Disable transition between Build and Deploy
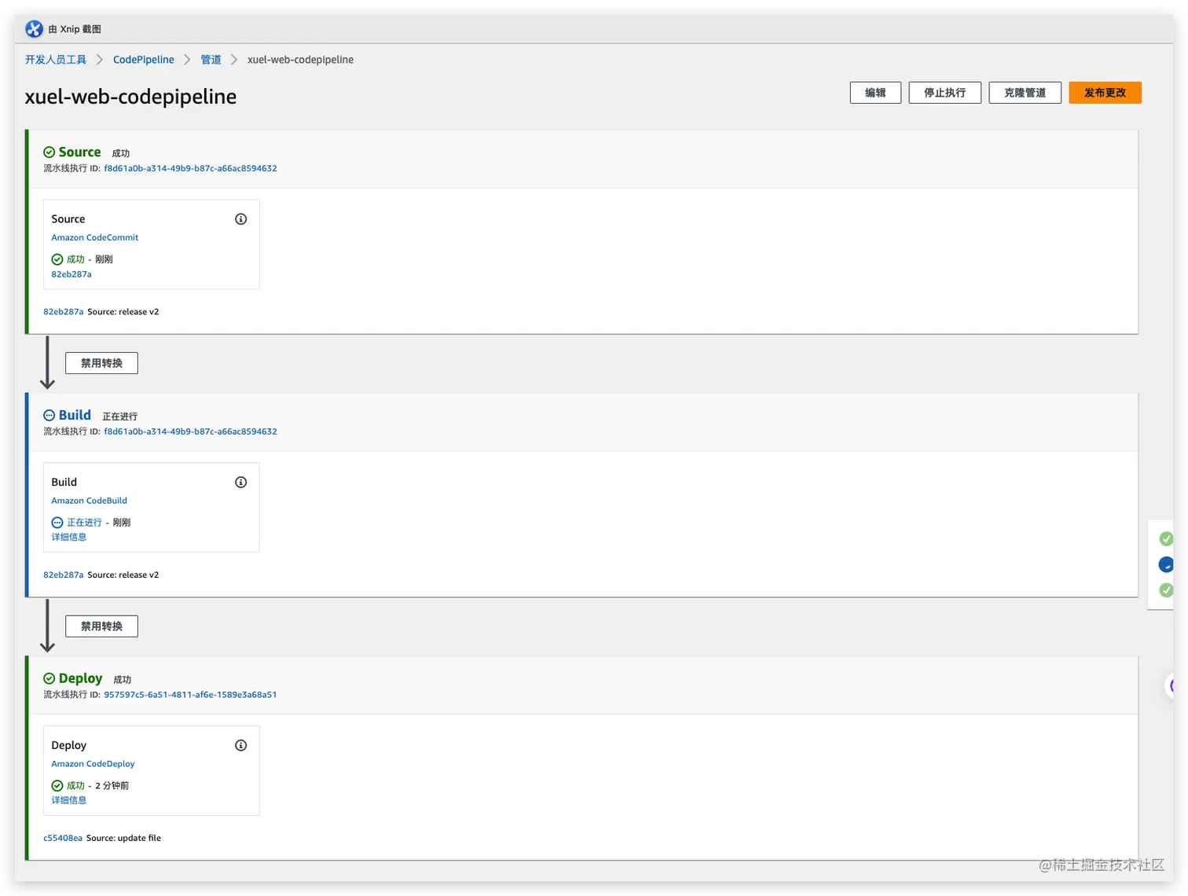This screenshot has height=896, width=1188. click(101, 626)
